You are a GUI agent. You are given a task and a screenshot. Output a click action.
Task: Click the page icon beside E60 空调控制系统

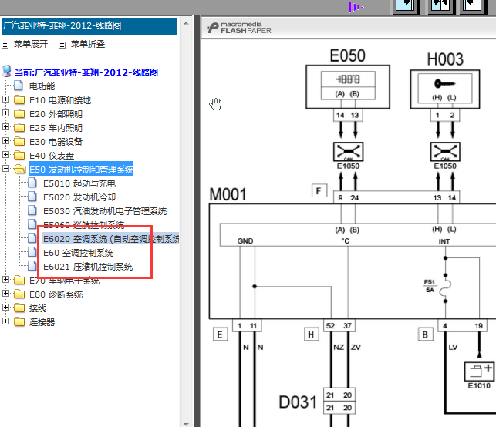coord(32,252)
